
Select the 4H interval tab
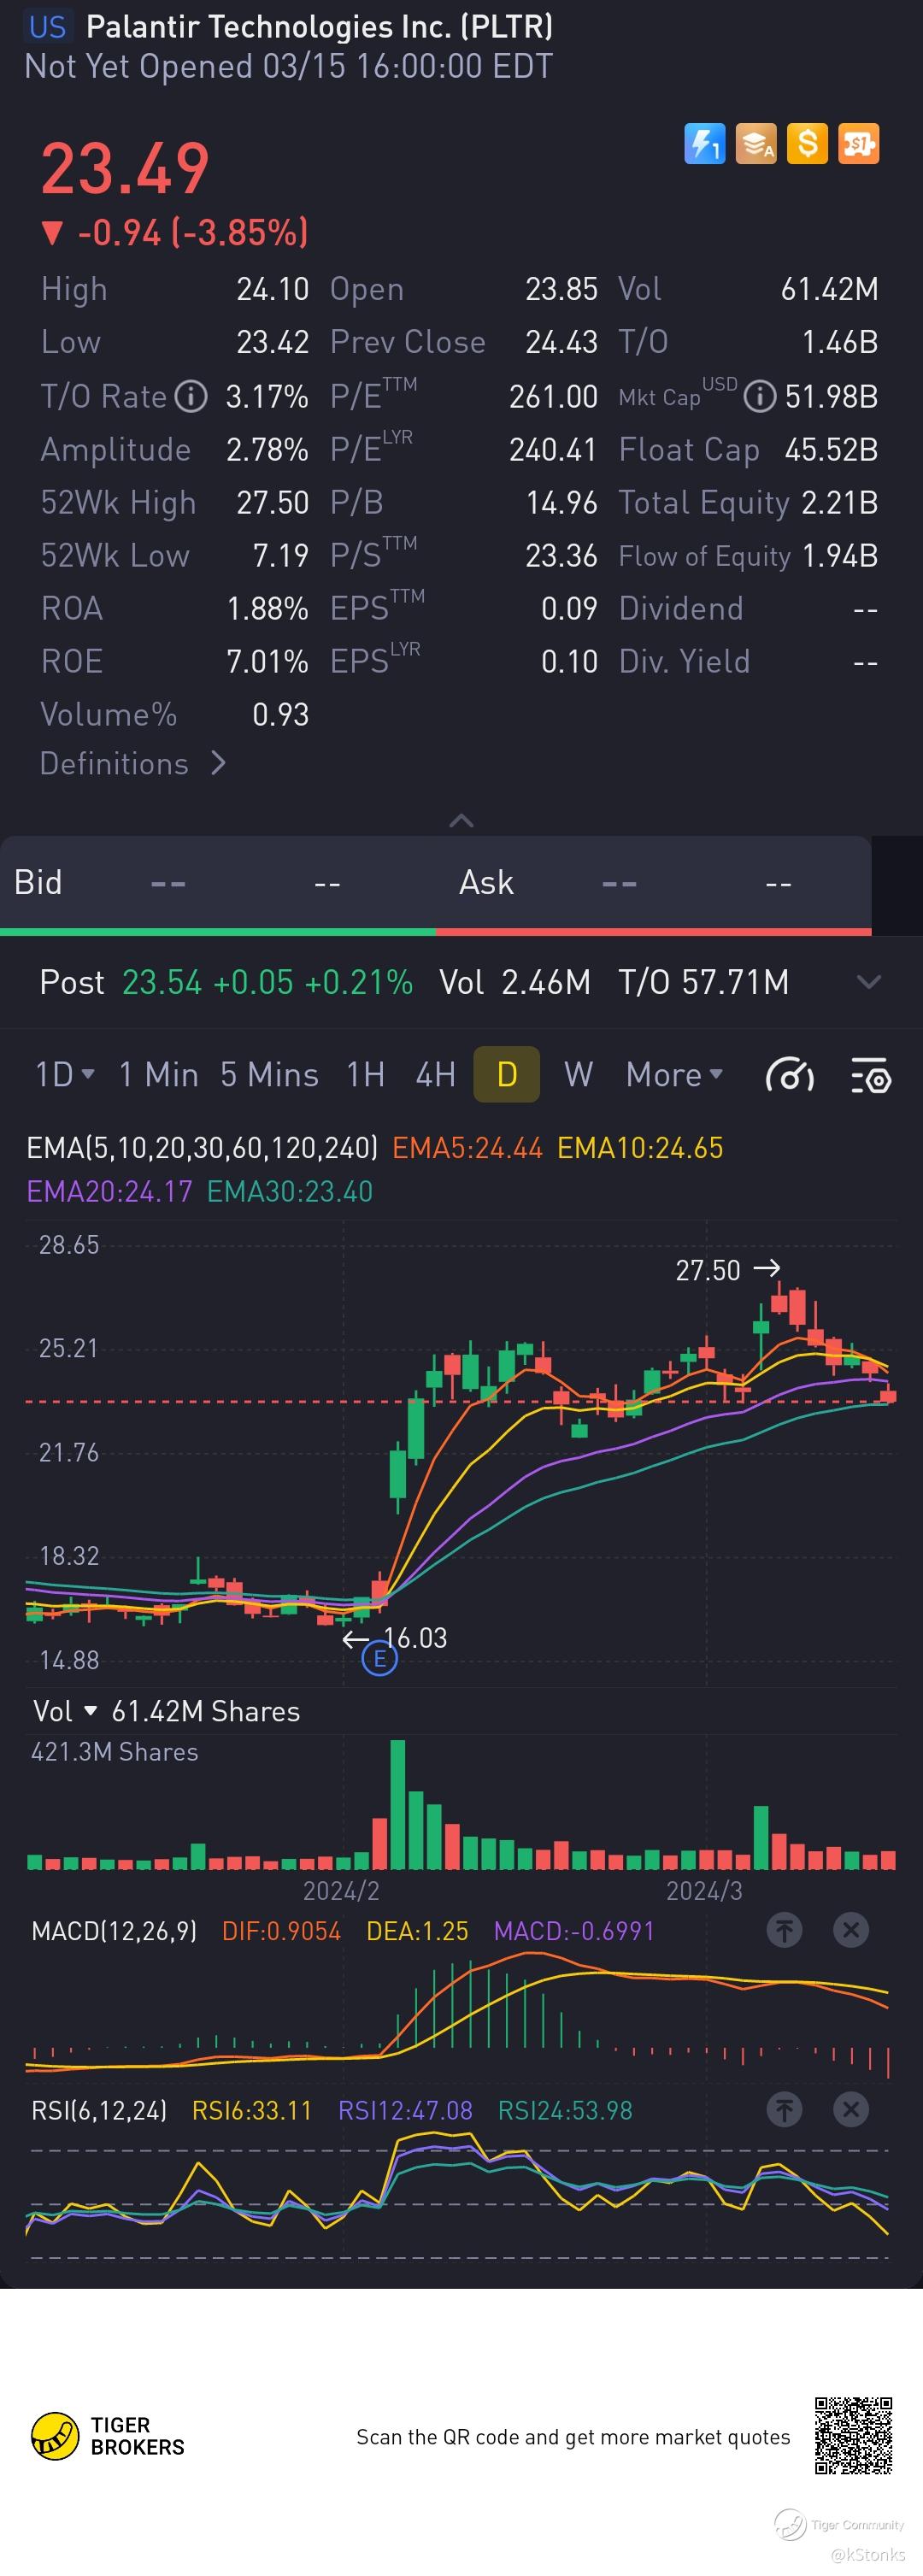click(435, 1075)
